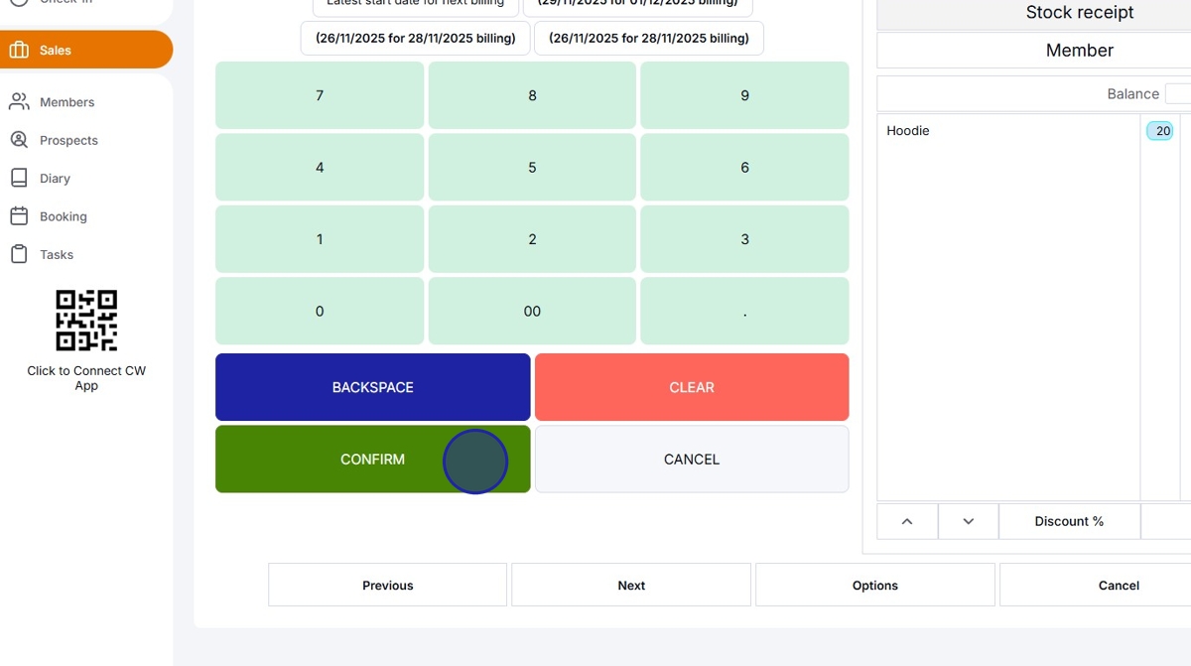Screen dimensions: 1191x666
Task: Open the Sales section icon
Action: (19, 50)
